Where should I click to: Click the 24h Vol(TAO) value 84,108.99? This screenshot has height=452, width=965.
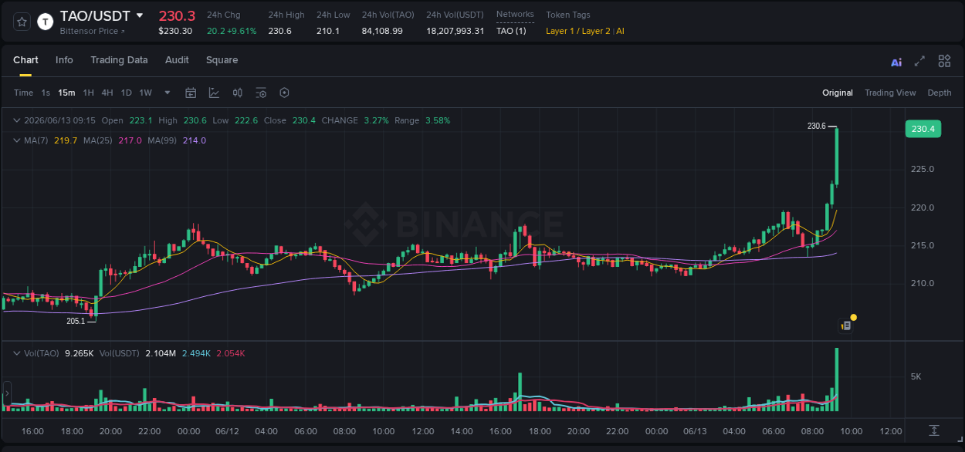[382, 31]
